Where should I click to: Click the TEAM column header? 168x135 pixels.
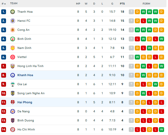click(14, 3)
